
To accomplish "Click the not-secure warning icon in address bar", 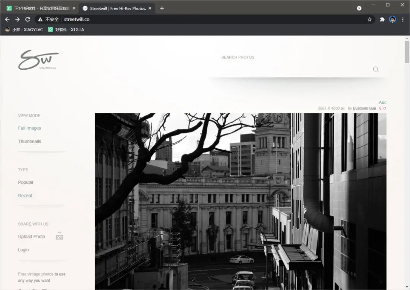I will click(40, 19).
